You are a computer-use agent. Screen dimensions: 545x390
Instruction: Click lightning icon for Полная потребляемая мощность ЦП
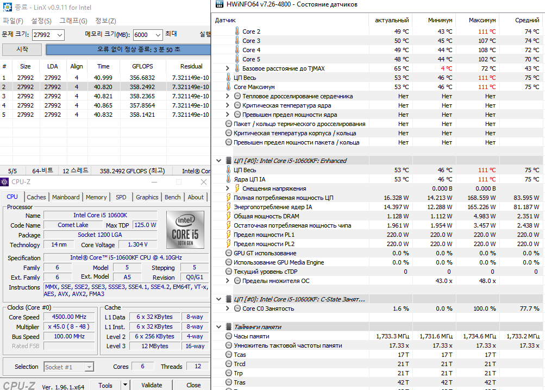click(228, 197)
